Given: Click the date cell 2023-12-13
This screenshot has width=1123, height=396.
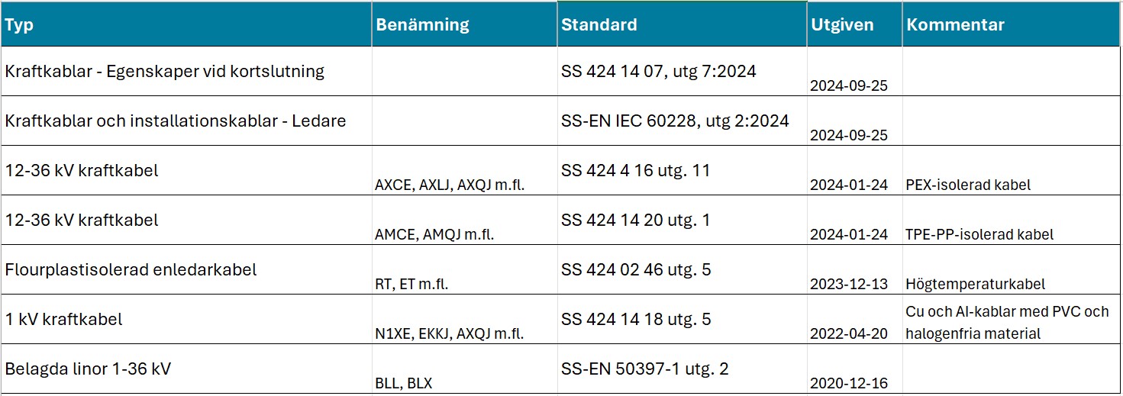Looking at the screenshot, I should (x=855, y=270).
